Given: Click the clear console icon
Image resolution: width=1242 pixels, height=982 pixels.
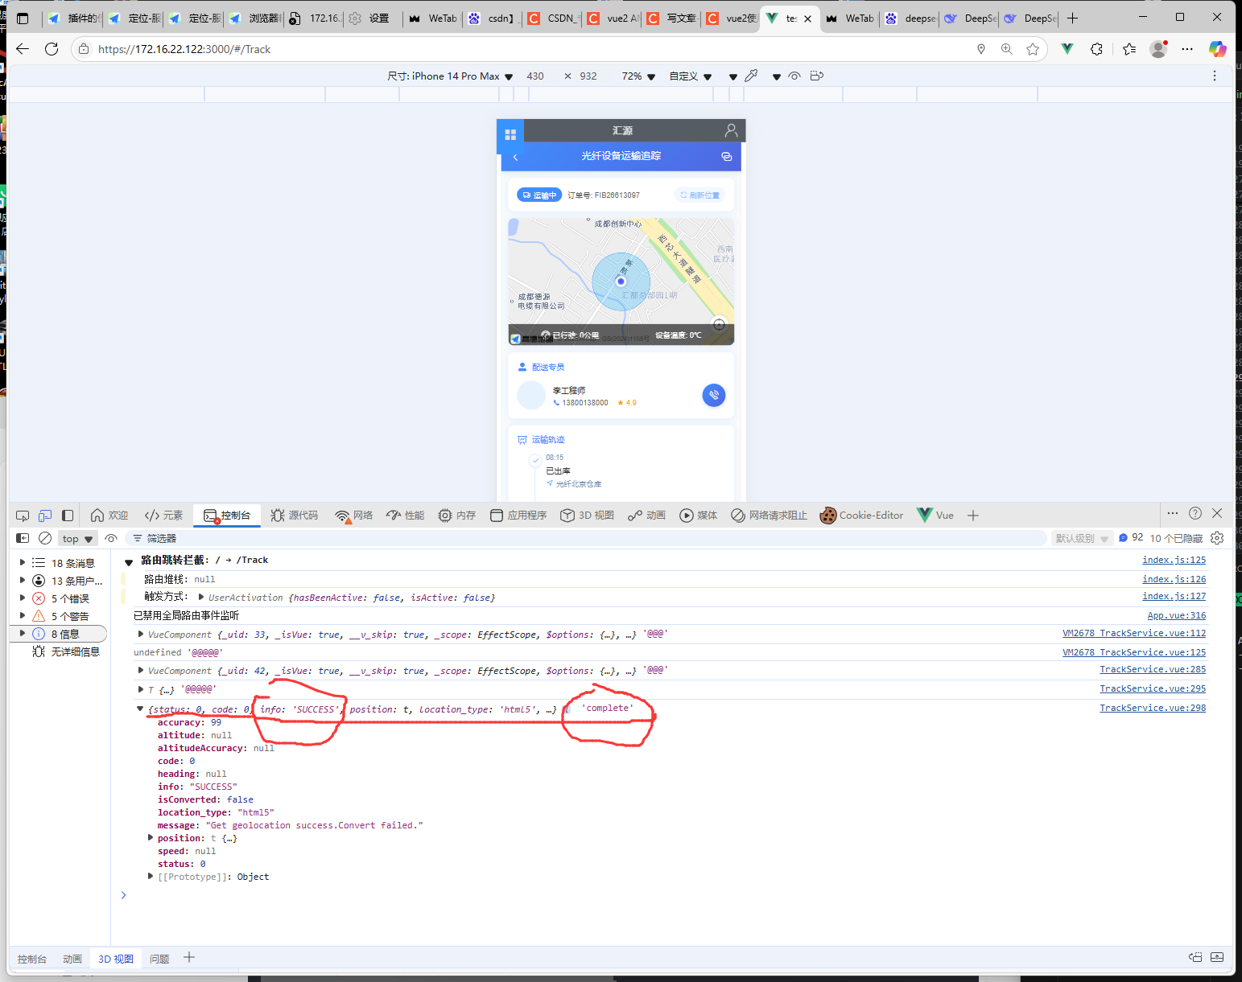Looking at the screenshot, I should pos(45,537).
